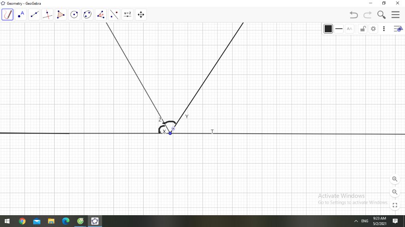Enter fullscreen mode
The width and height of the screenshot is (405, 227).
(395, 205)
